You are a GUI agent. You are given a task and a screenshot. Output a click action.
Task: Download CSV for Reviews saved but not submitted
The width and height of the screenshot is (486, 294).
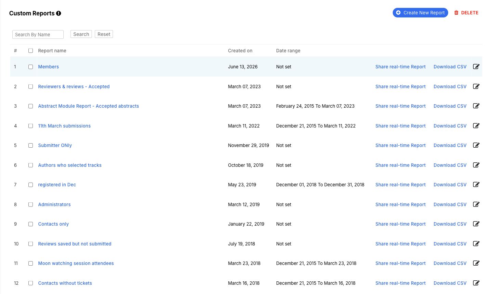coord(450,244)
